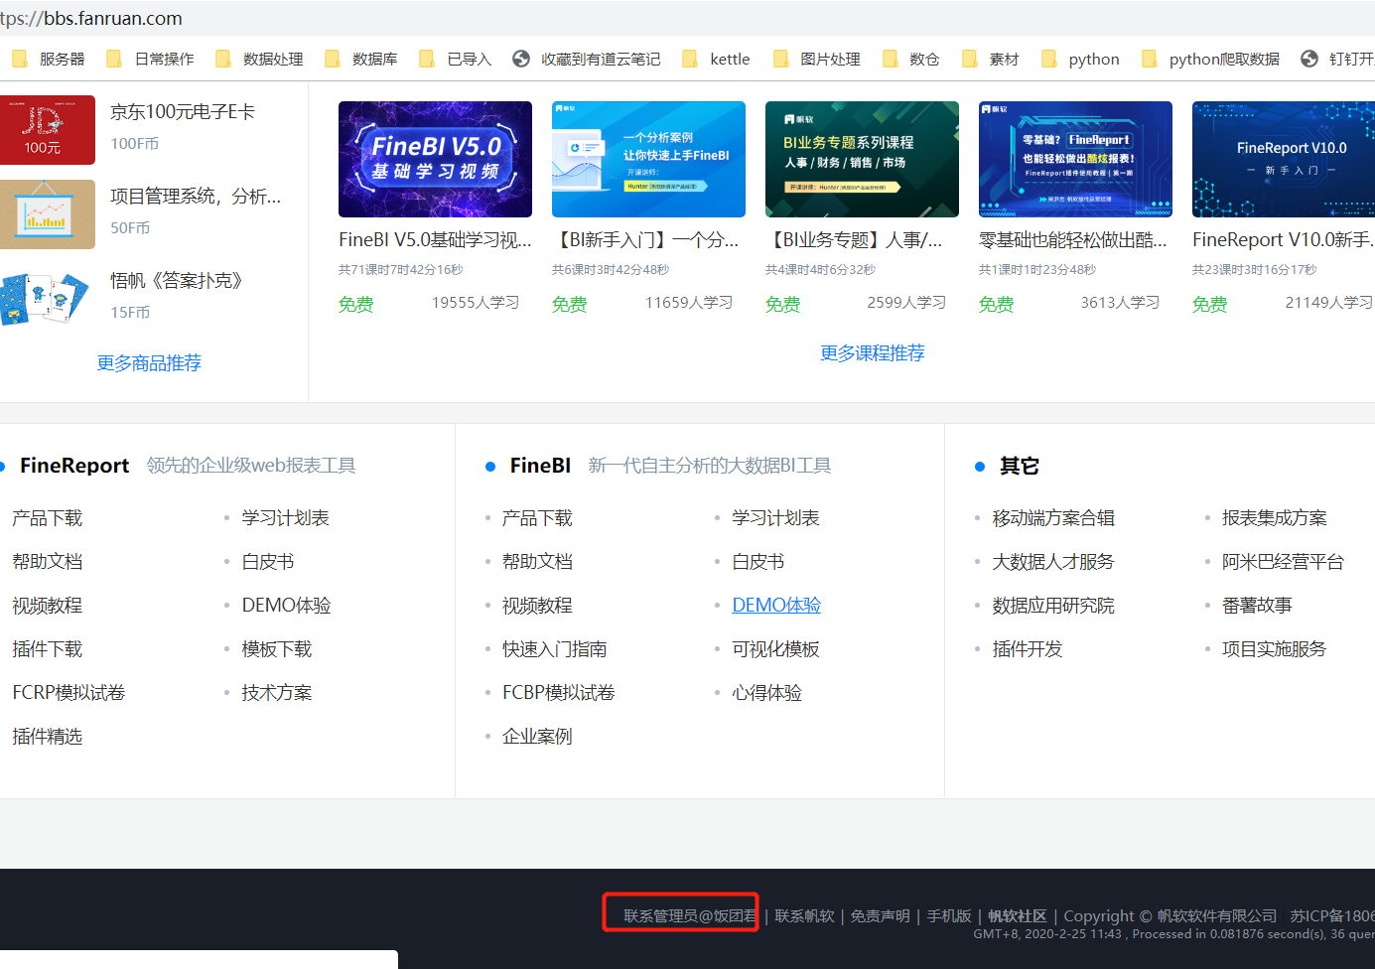This screenshot has height=969, width=1375.
Task: Click 手机版 footer link
Action: (x=949, y=916)
